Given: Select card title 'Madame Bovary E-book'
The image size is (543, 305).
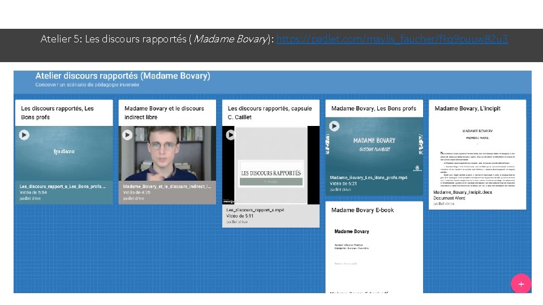Looking at the screenshot, I should (x=363, y=210).
